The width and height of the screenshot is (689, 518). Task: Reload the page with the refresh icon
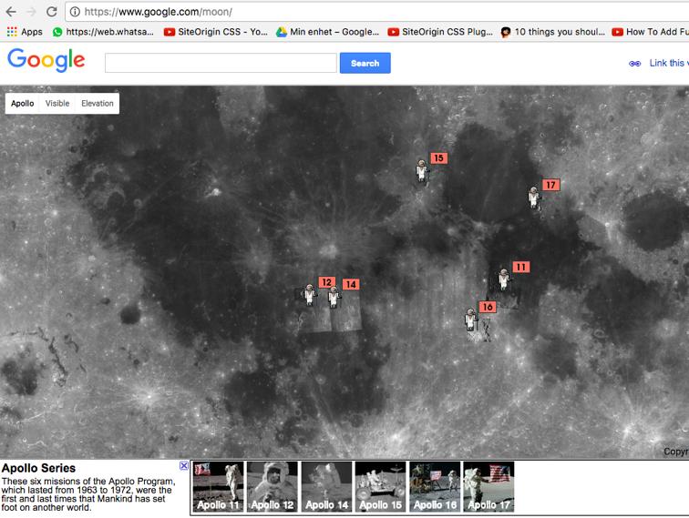[52, 12]
